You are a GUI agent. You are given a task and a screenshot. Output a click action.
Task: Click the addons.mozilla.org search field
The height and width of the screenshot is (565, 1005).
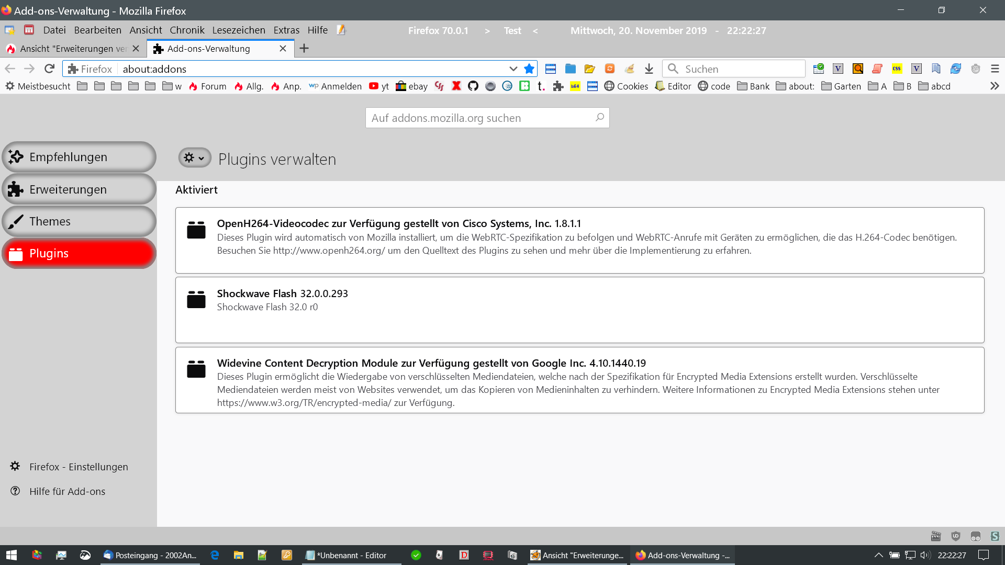coord(481,118)
